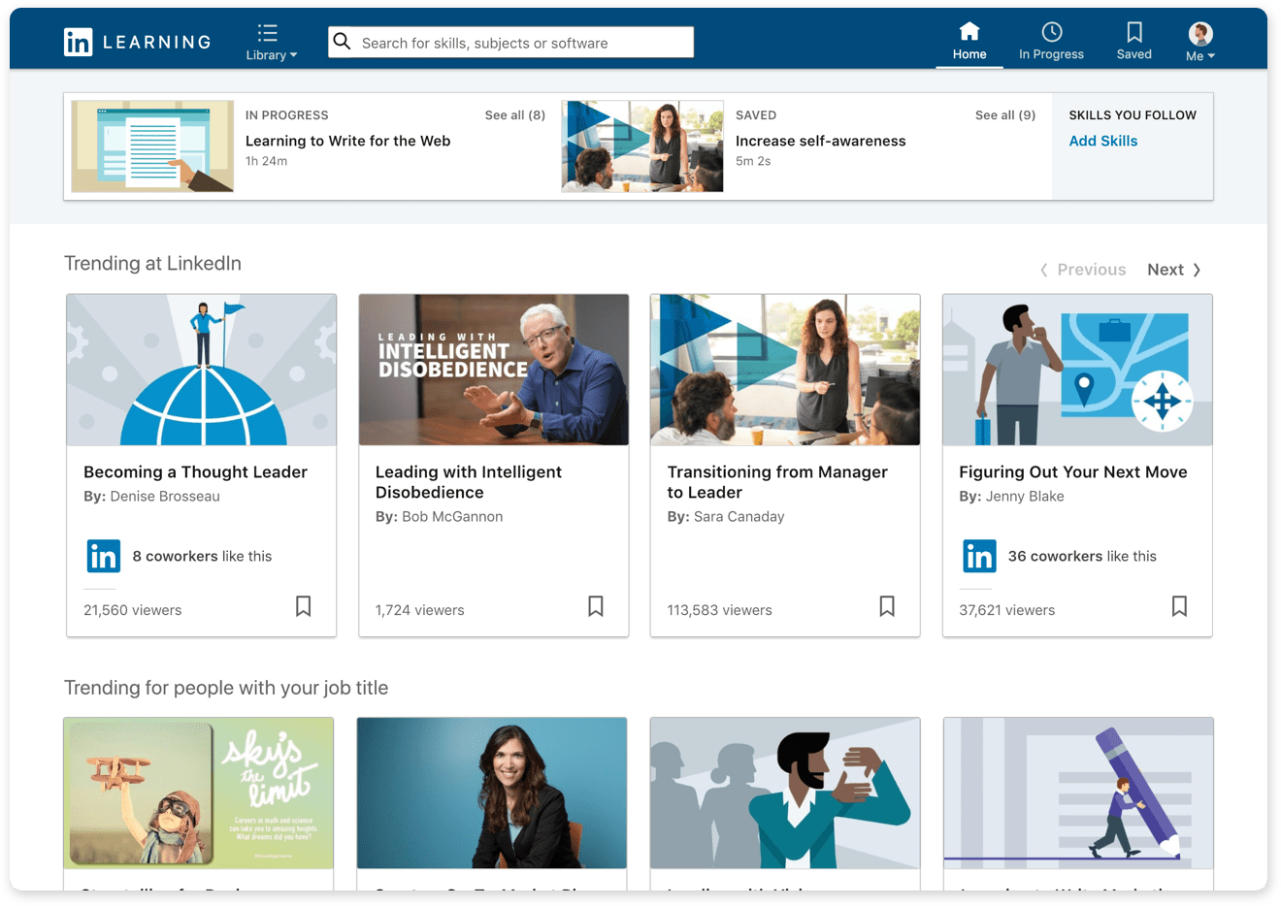
Task: Click the search magnifier icon
Action: click(343, 42)
